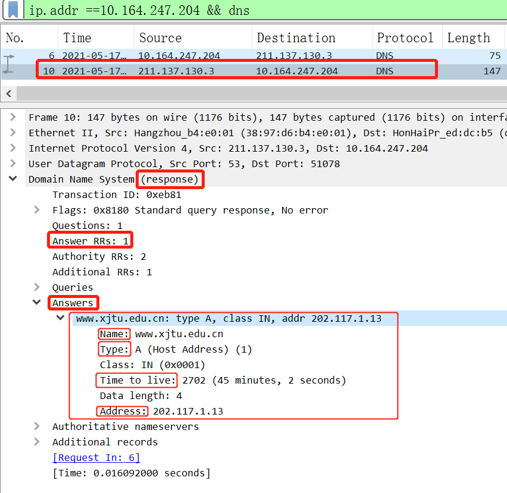Sort packets by the Protocol column
This screenshot has height=493, width=507.
click(x=405, y=37)
